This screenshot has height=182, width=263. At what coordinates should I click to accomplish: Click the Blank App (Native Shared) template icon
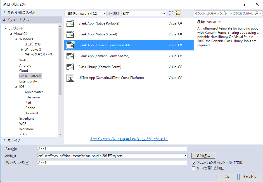(70, 34)
